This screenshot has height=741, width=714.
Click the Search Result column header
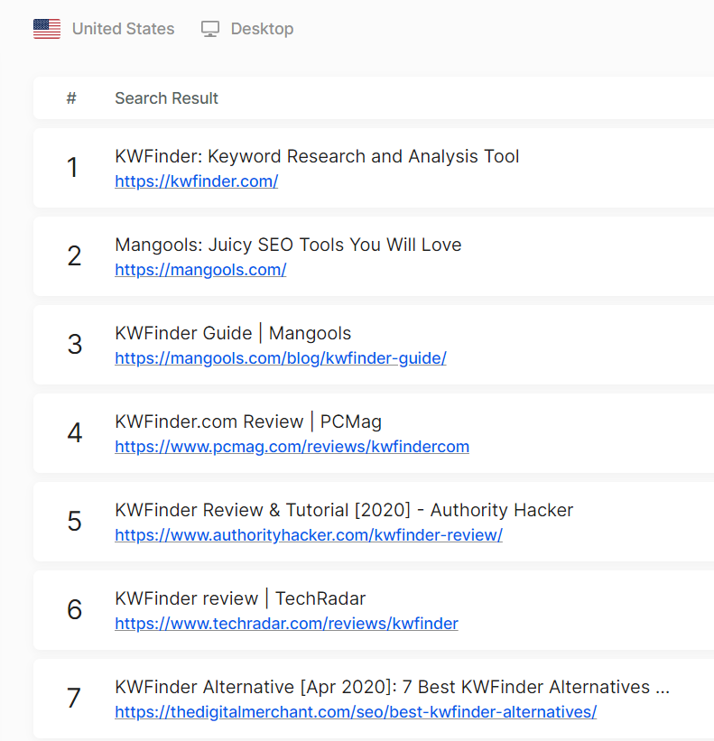[x=166, y=98]
